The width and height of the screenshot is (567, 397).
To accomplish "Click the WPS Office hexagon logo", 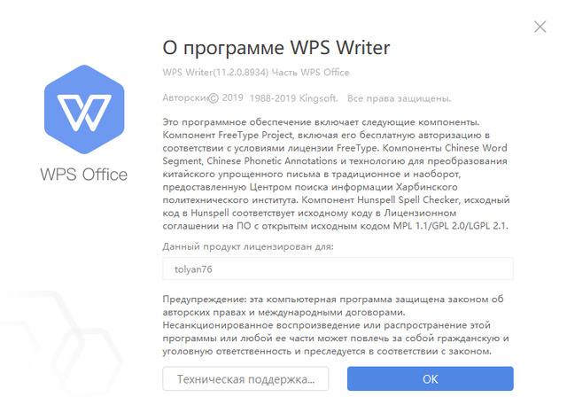I will (84, 109).
